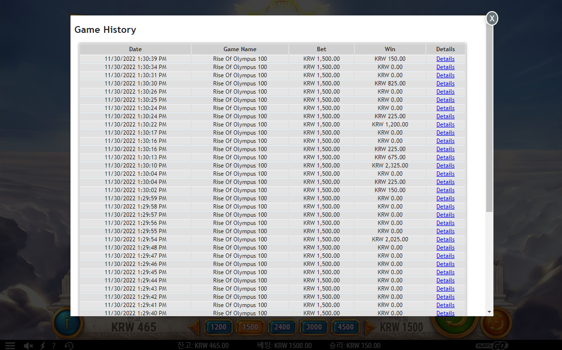Click the Details column header
The image size is (562, 350).
[446, 49]
